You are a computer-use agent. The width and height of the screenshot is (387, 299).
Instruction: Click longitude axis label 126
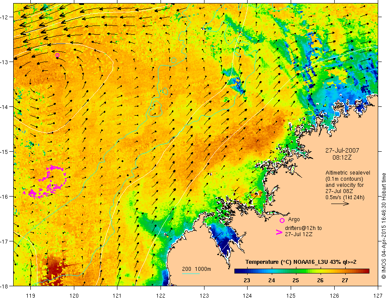click(334, 295)
